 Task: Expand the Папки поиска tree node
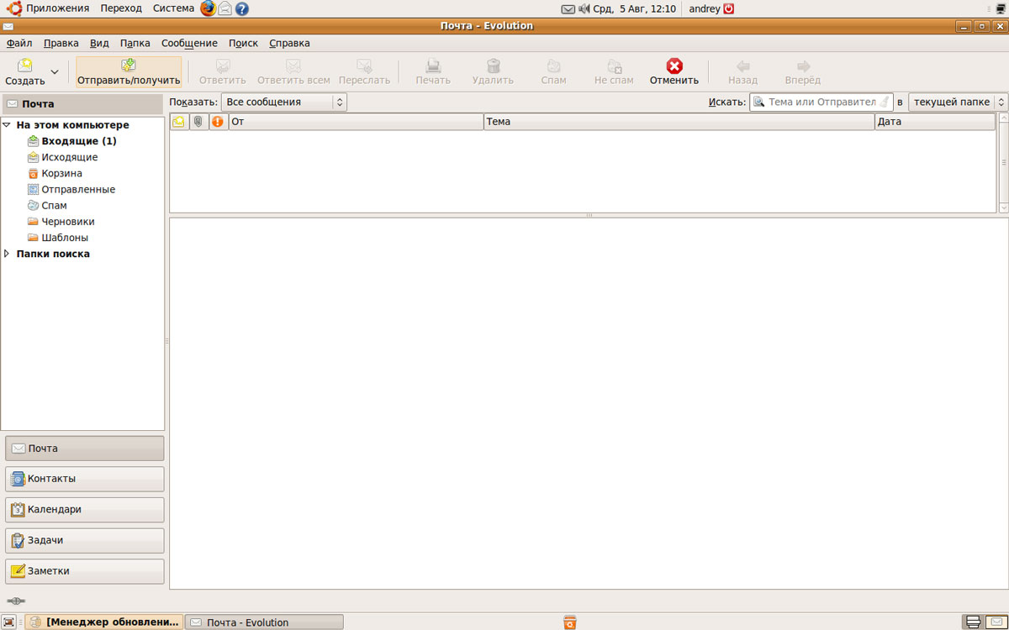(x=7, y=254)
